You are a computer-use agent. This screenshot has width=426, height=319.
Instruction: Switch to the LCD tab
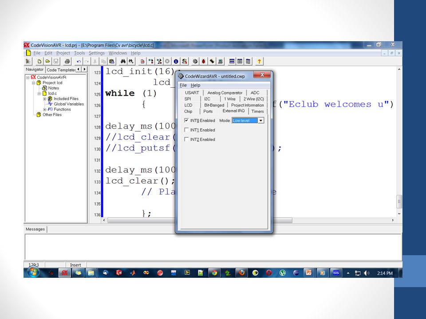click(x=188, y=105)
